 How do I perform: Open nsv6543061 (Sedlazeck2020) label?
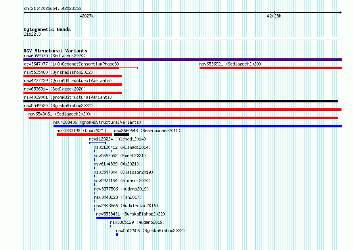pos(59,114)
